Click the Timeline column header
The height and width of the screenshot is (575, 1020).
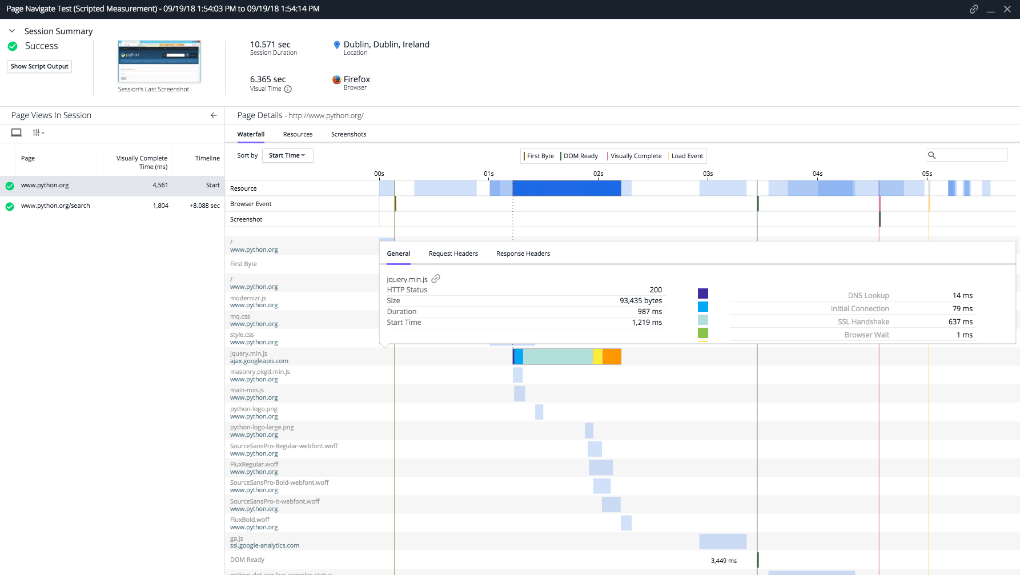(207, 158)
